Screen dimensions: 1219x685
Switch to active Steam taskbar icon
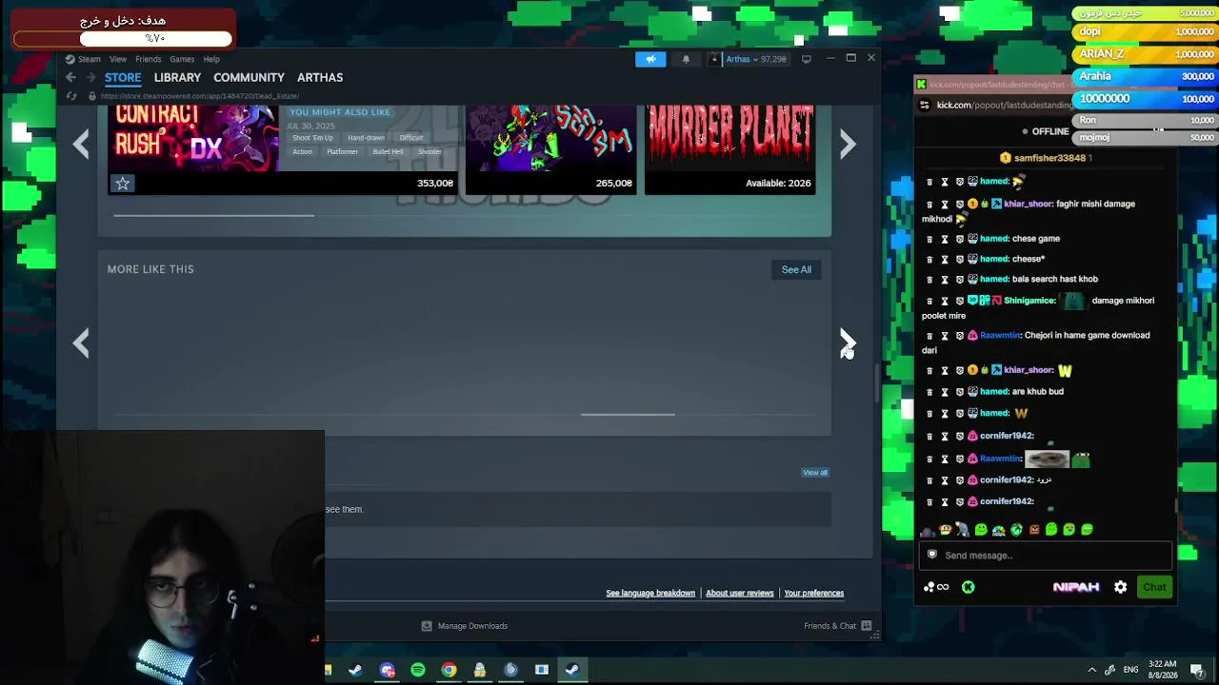572,670
